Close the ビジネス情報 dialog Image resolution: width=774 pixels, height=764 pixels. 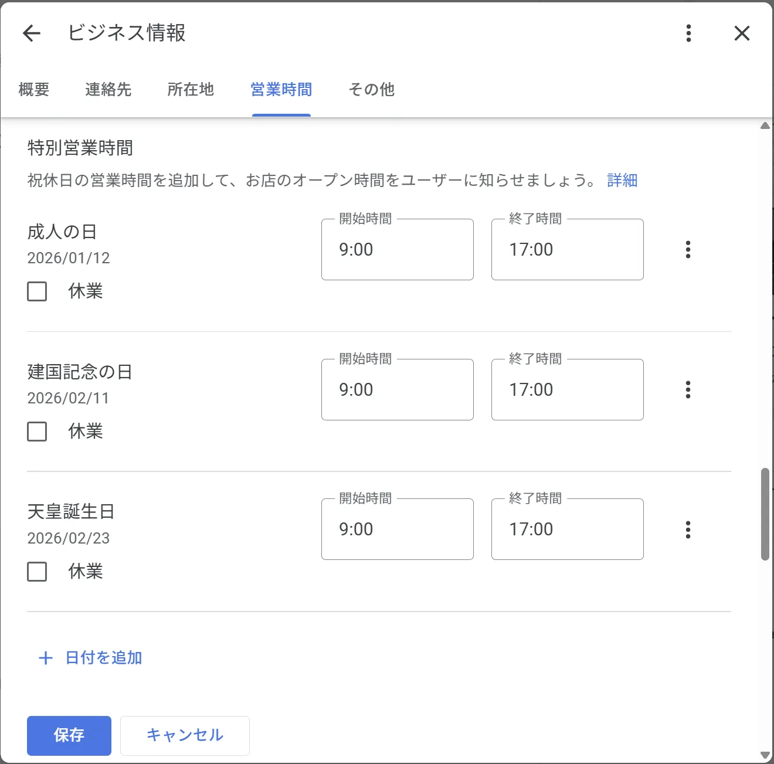pyautogui.click(x=742, y=33)
